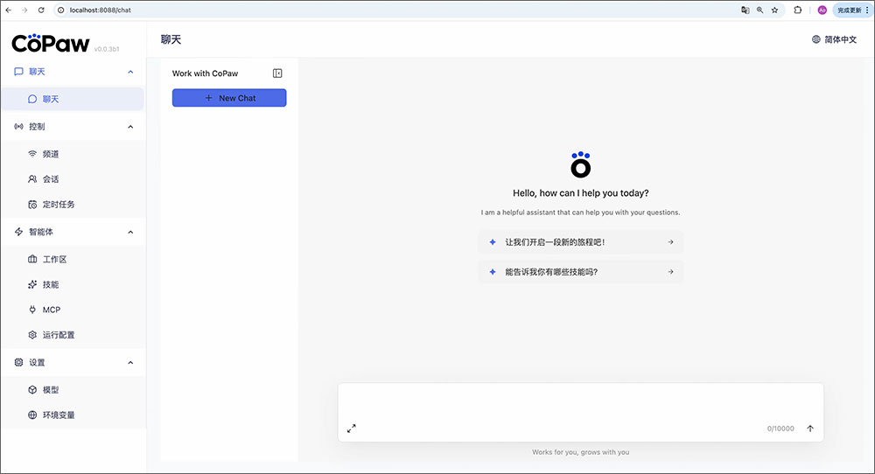Open browser profile avatar
This screenshot has width=875, height=474.
(x=822, y=10)
